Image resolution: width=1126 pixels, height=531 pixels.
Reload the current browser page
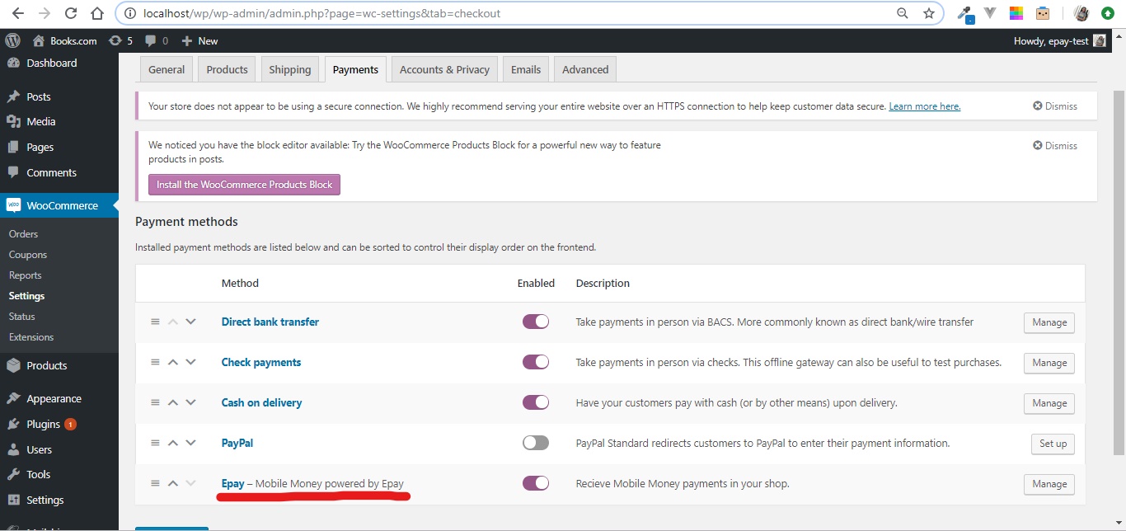tap(71, 13)
